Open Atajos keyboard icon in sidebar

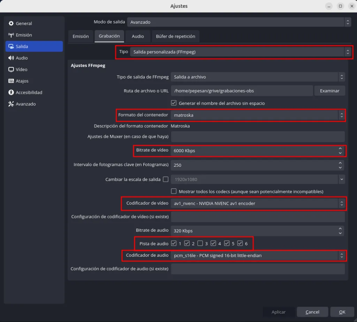click(x=11, y=81)
